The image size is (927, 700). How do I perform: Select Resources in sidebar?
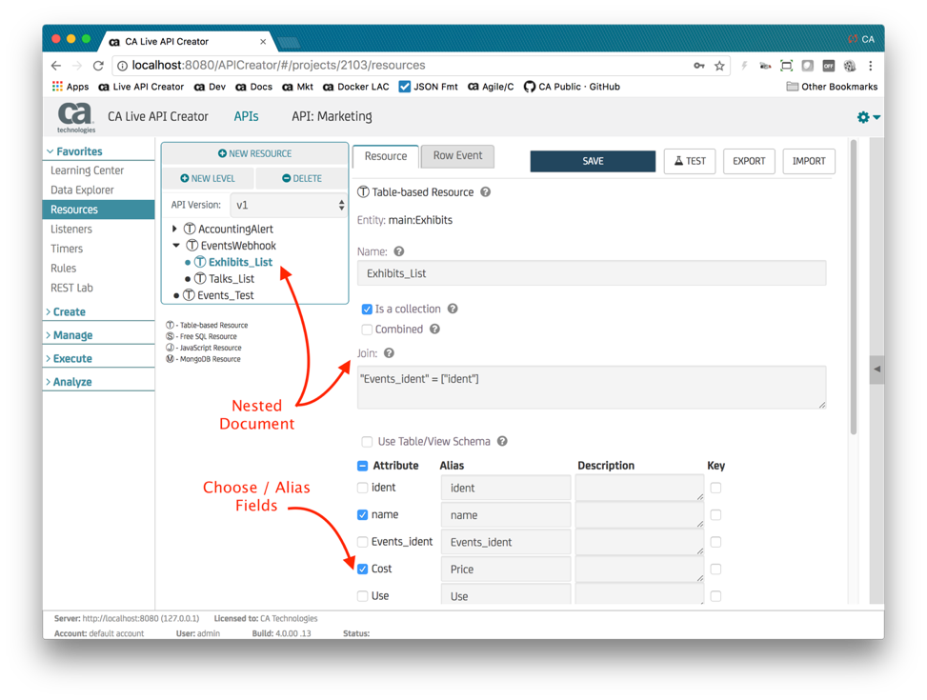pyautogui.click(x=98, y=210)
